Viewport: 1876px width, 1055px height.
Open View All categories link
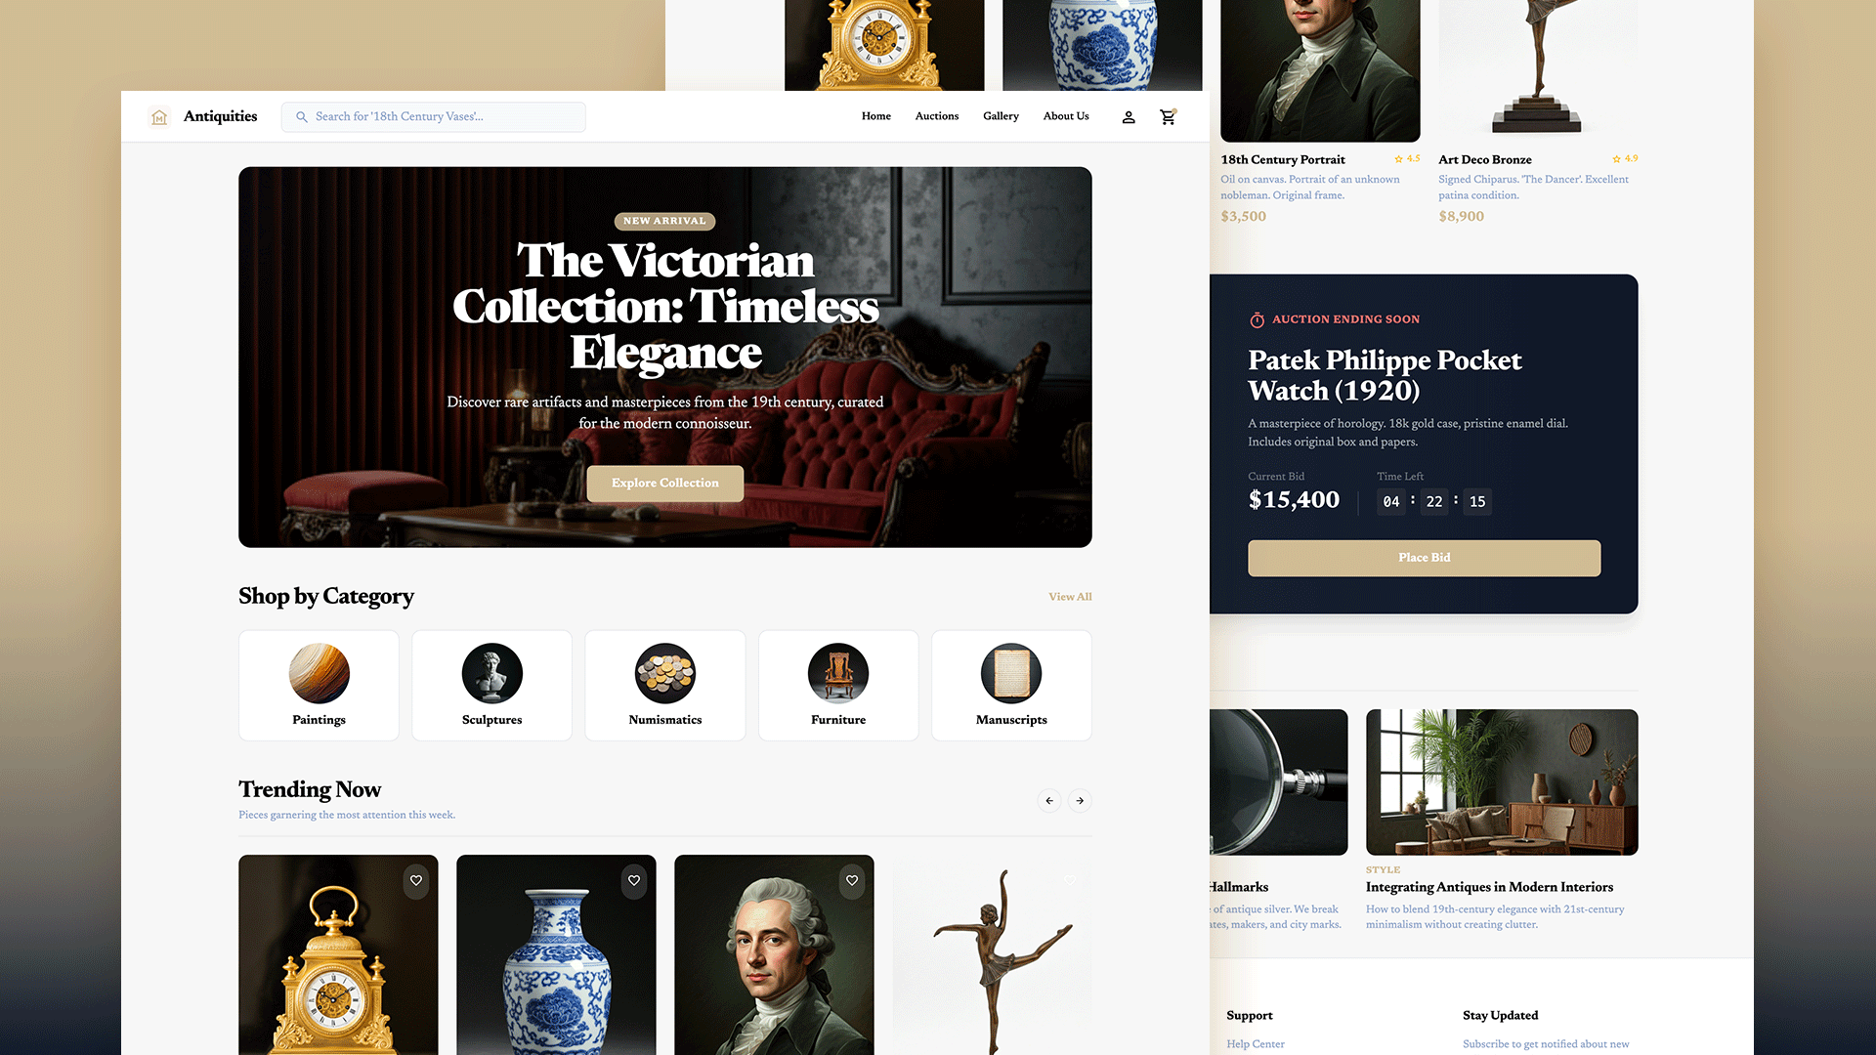[1070, 597]
